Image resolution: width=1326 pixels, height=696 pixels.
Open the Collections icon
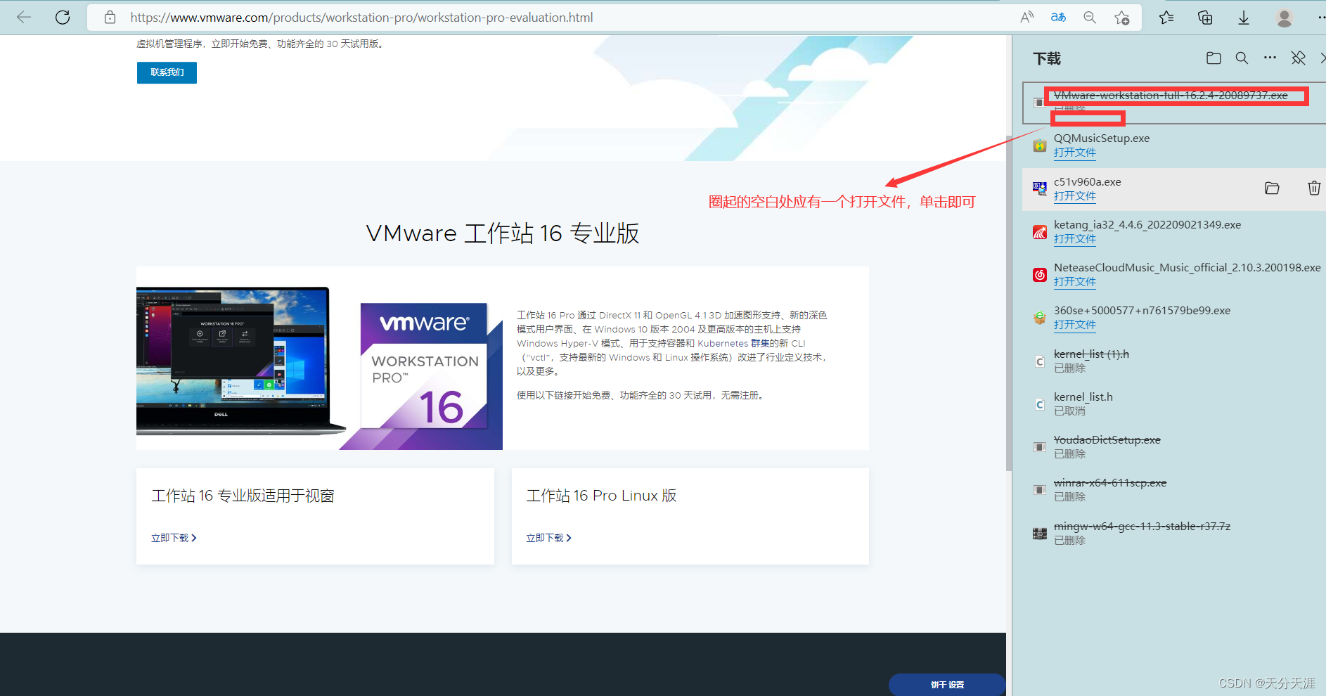(x=1205, y=18)
